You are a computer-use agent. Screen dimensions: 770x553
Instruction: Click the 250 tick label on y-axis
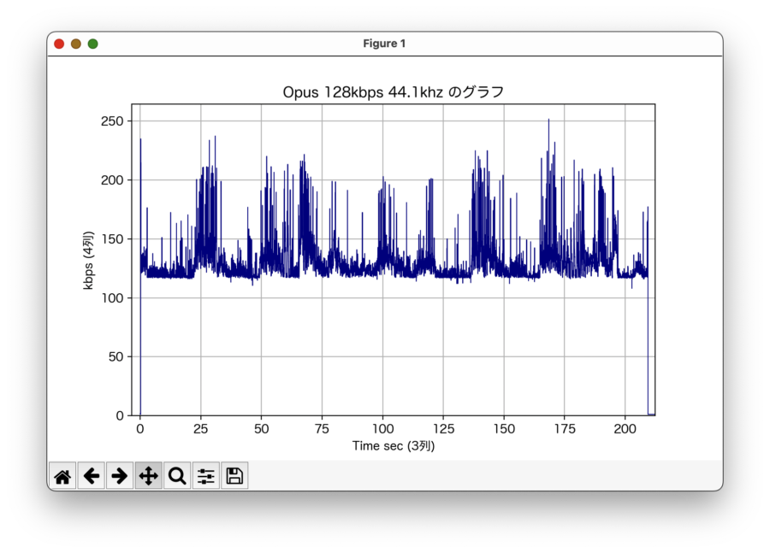click(113, 121)
